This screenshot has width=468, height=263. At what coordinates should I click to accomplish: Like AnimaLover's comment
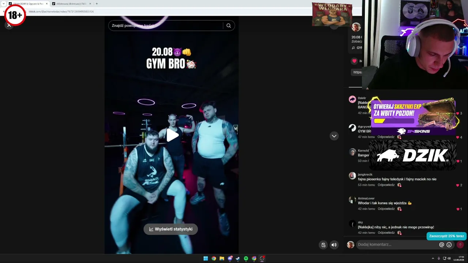coord(457,209)
